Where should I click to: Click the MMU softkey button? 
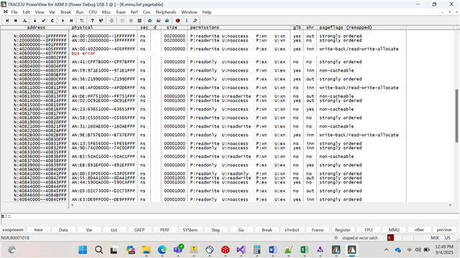394,230
